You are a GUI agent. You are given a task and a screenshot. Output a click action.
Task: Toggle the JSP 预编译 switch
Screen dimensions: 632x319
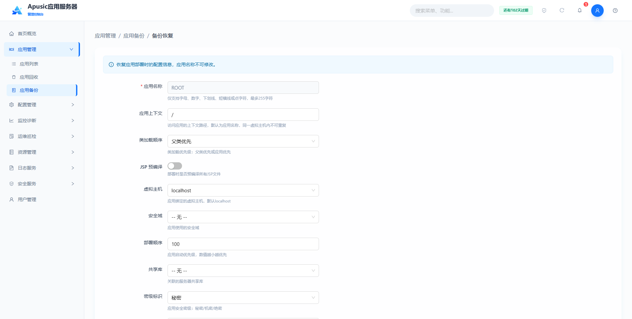(175, 166)
